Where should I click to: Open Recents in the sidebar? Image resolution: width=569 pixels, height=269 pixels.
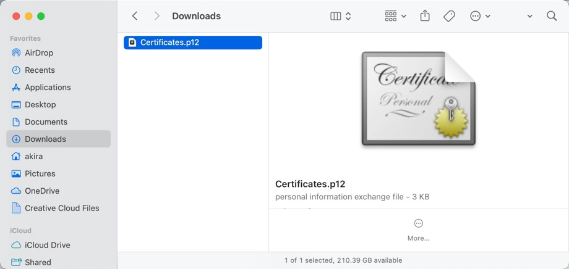coord(58,70)
